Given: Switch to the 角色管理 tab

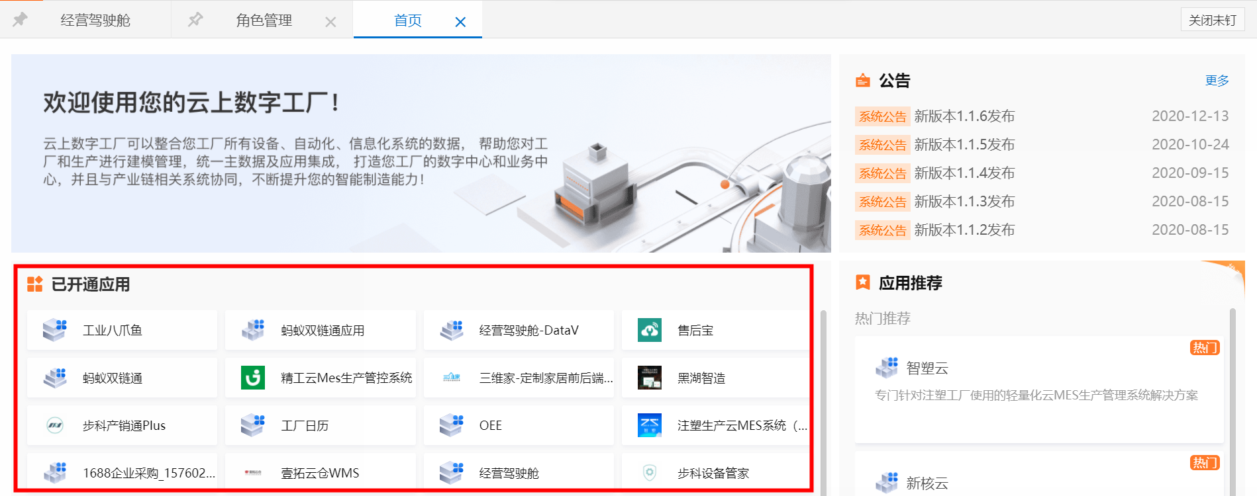Looking at the screenshot, I should tap(264, 21).
